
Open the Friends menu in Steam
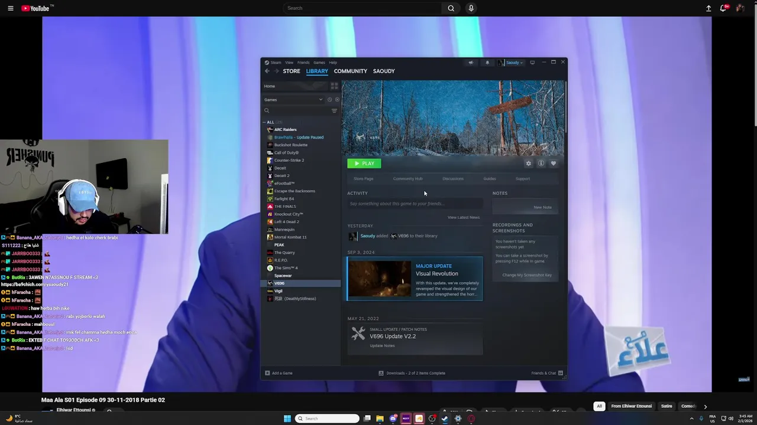303,63
